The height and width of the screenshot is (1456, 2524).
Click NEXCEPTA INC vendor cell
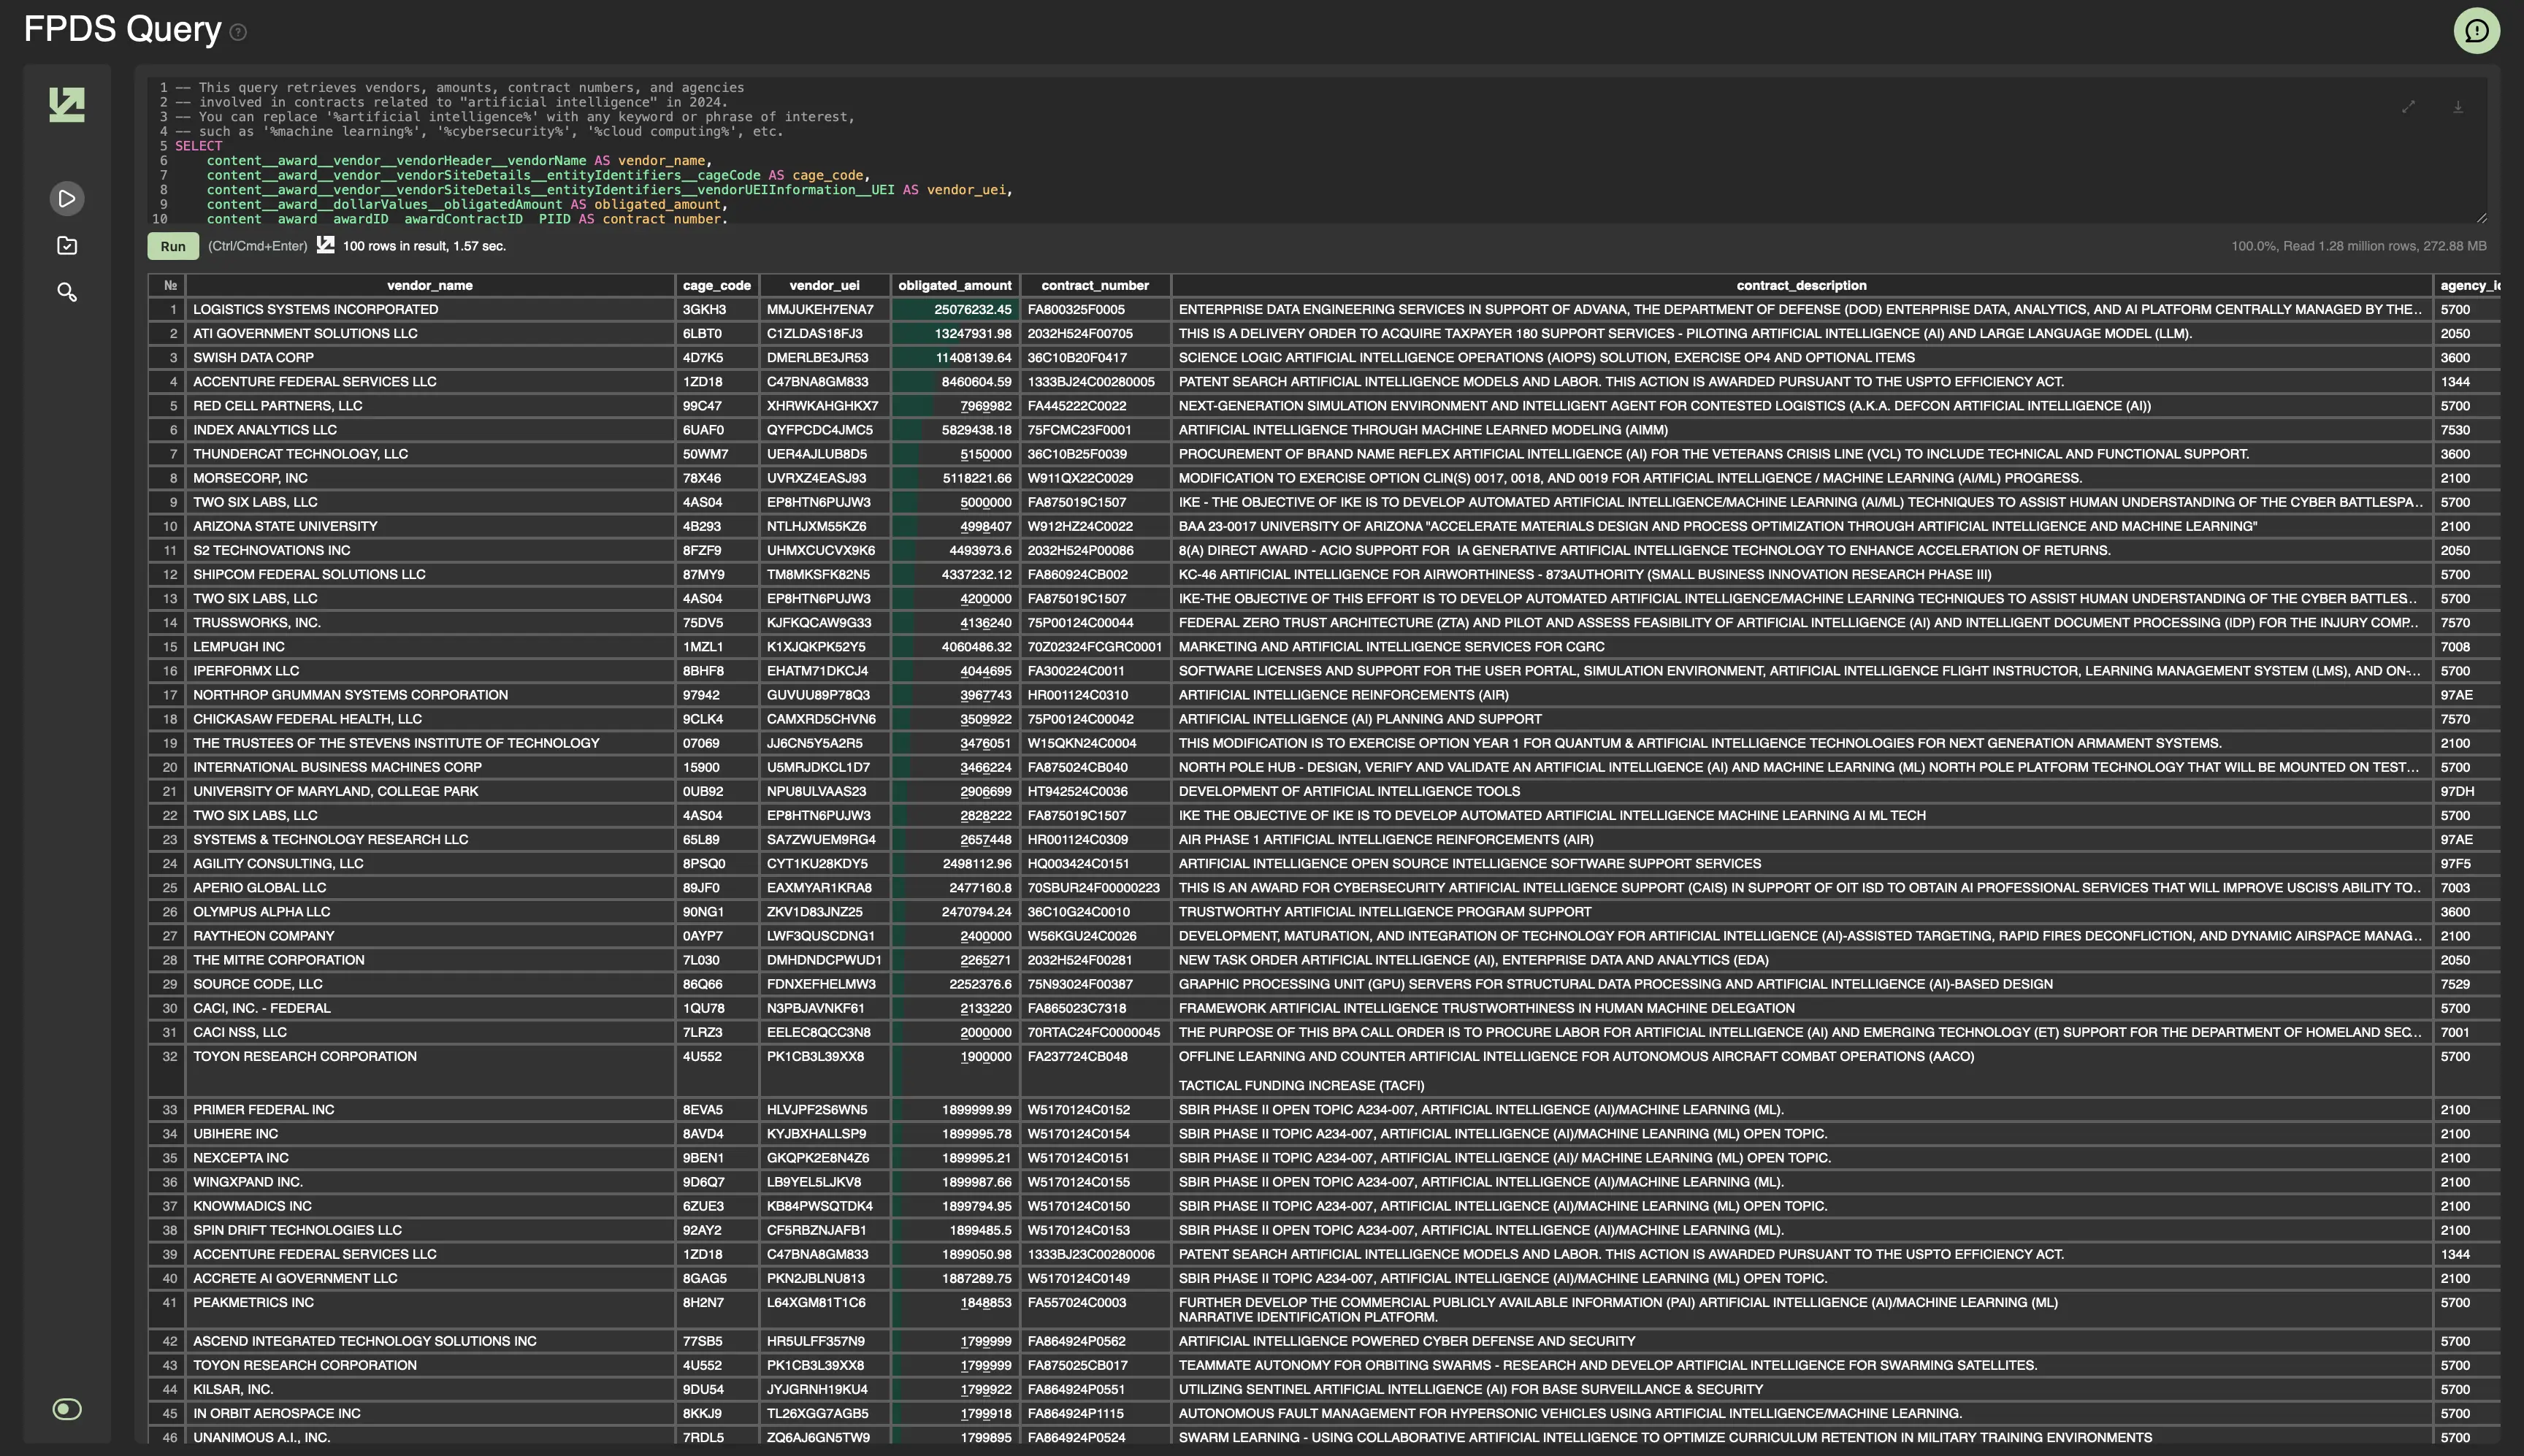tap(430, 1158)
